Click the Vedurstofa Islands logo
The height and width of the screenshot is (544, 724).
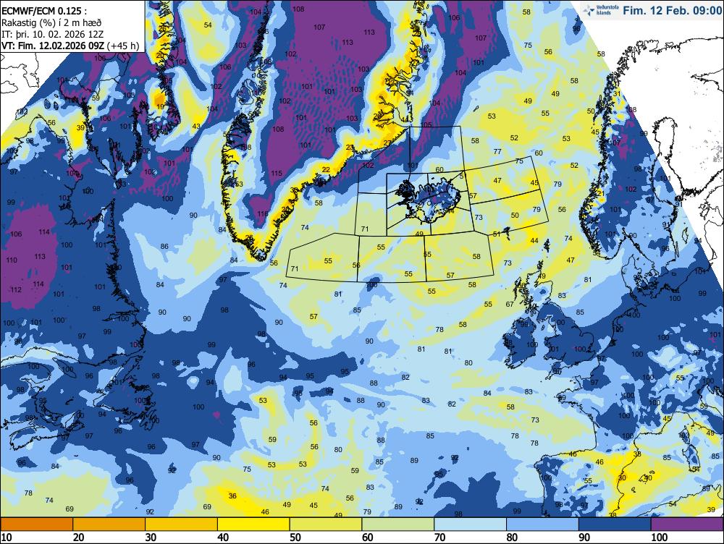[x=600, y=10]
